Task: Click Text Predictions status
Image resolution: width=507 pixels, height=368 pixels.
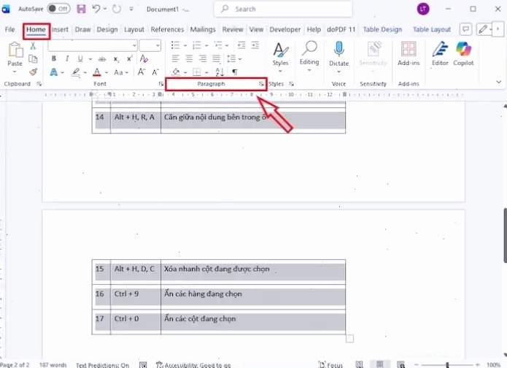Action: tap(103, 365)
